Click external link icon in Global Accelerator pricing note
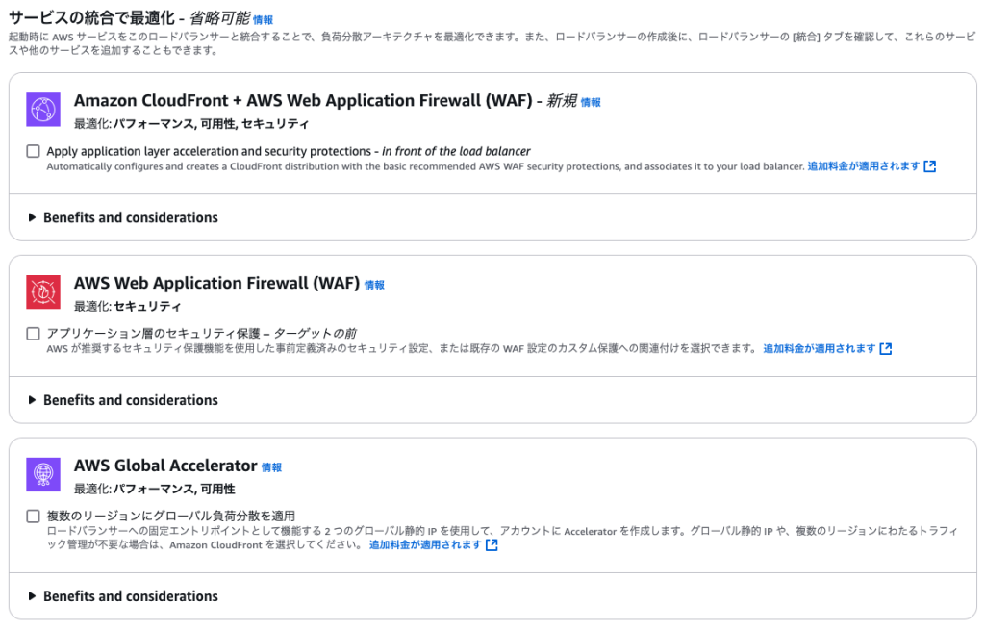The image size is (985, 630). click(x=492, y=545)
